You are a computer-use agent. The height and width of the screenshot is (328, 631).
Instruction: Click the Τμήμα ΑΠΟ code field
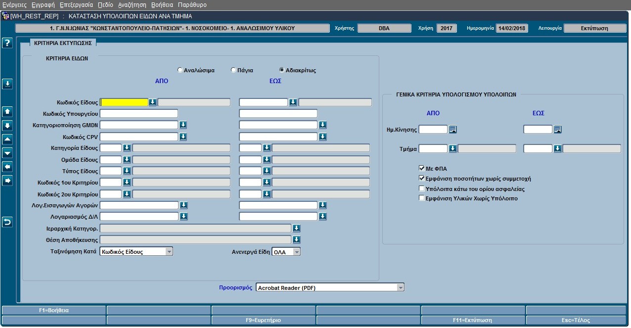coord(433,148)
